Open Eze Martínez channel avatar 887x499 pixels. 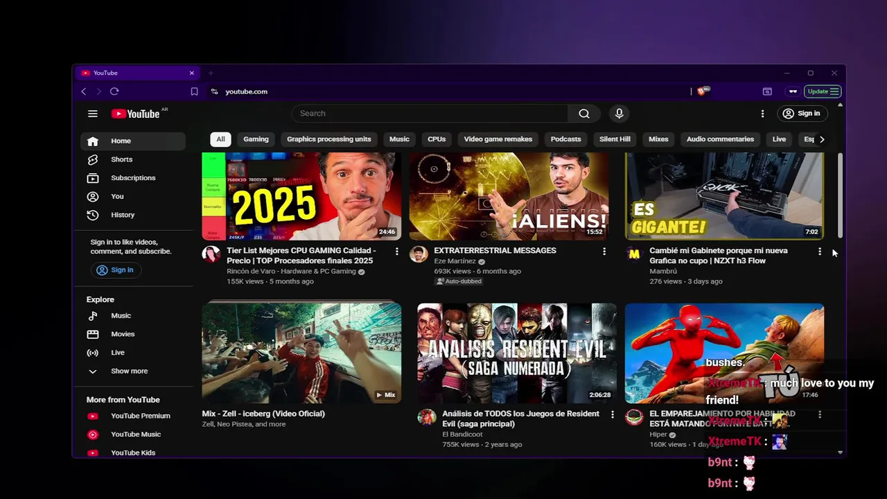419,254
